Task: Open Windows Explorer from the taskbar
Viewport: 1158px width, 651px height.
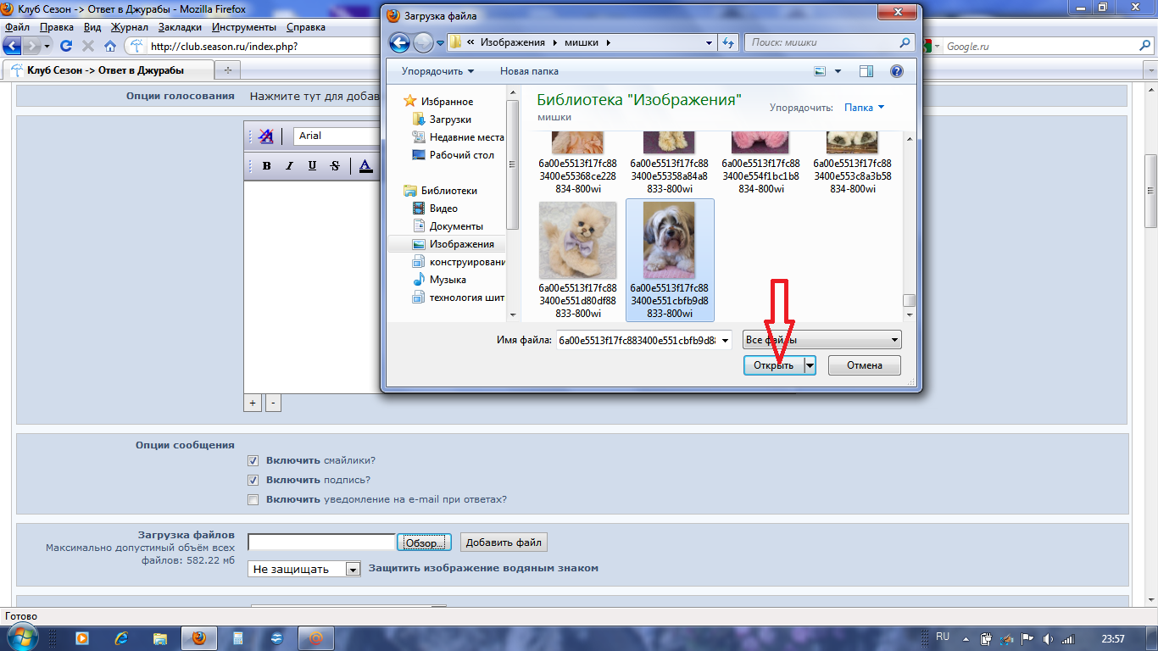Action: 160,638
